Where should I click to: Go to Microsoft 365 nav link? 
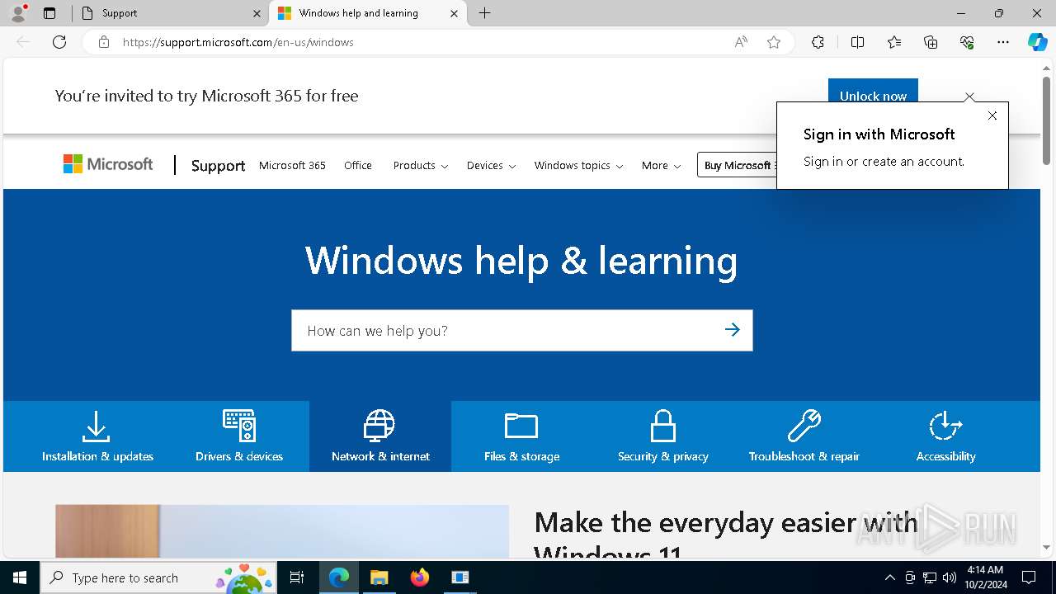pyautogui.click(x=292, y=165)
